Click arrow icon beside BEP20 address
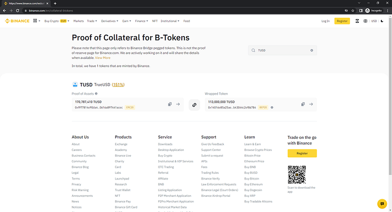Viewport: 392px width, 212px height. [x=311, y=104]
